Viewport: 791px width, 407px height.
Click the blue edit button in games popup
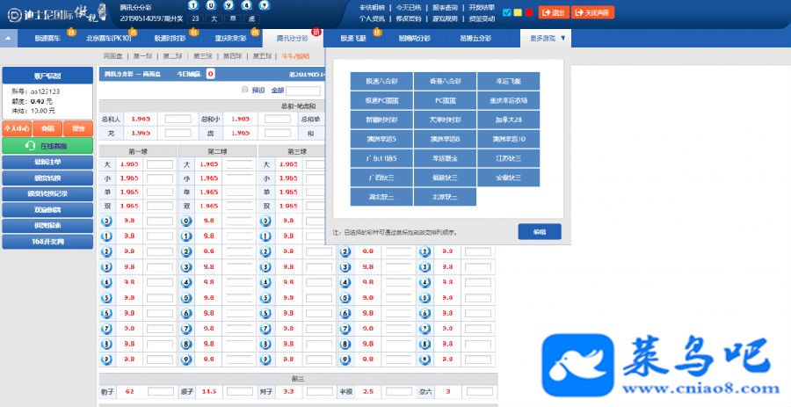tap(540, 231)
